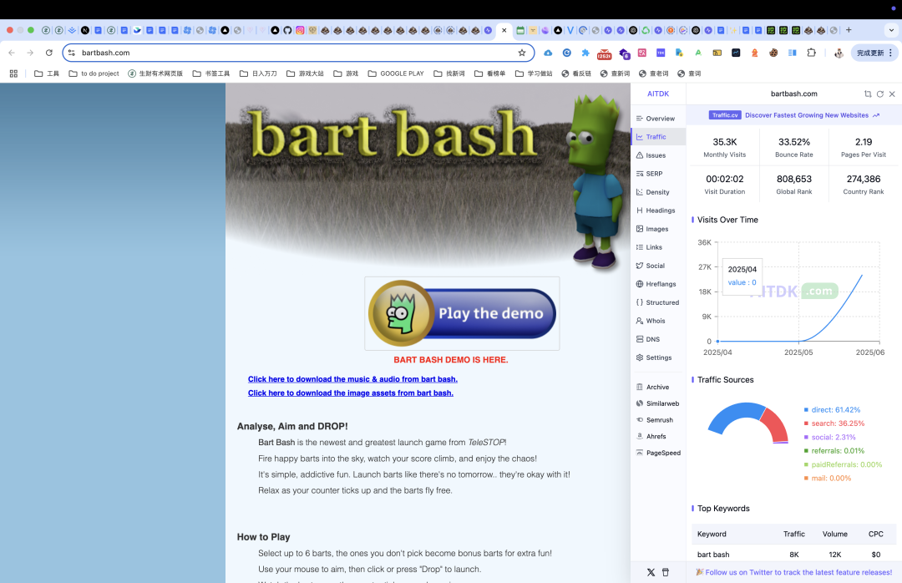Open the 工具 bookmarks folder

[47, 74]
